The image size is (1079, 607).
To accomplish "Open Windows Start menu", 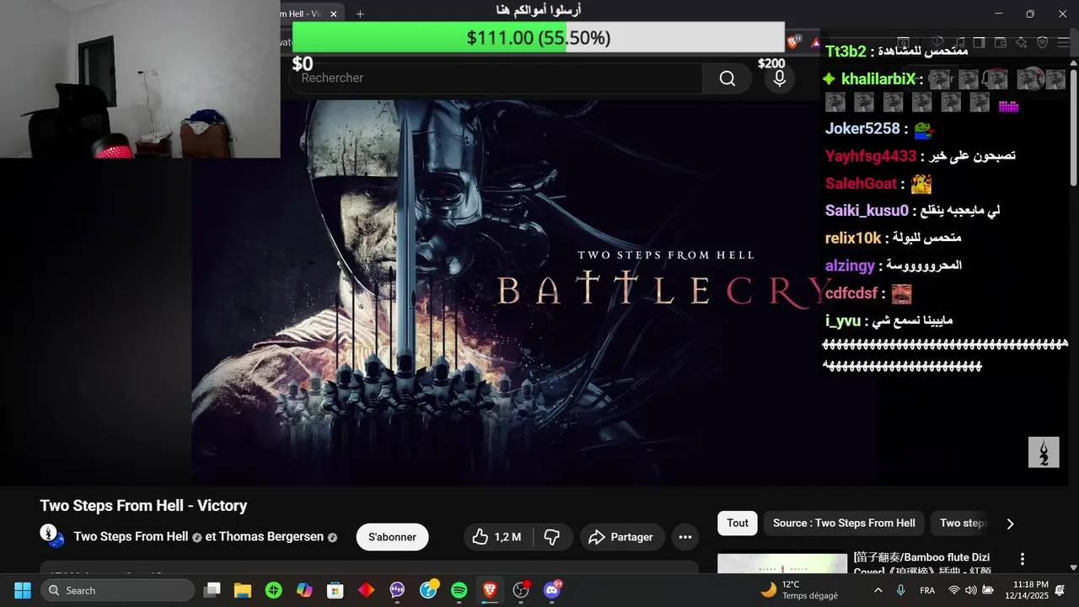I will tap(23, 590).
